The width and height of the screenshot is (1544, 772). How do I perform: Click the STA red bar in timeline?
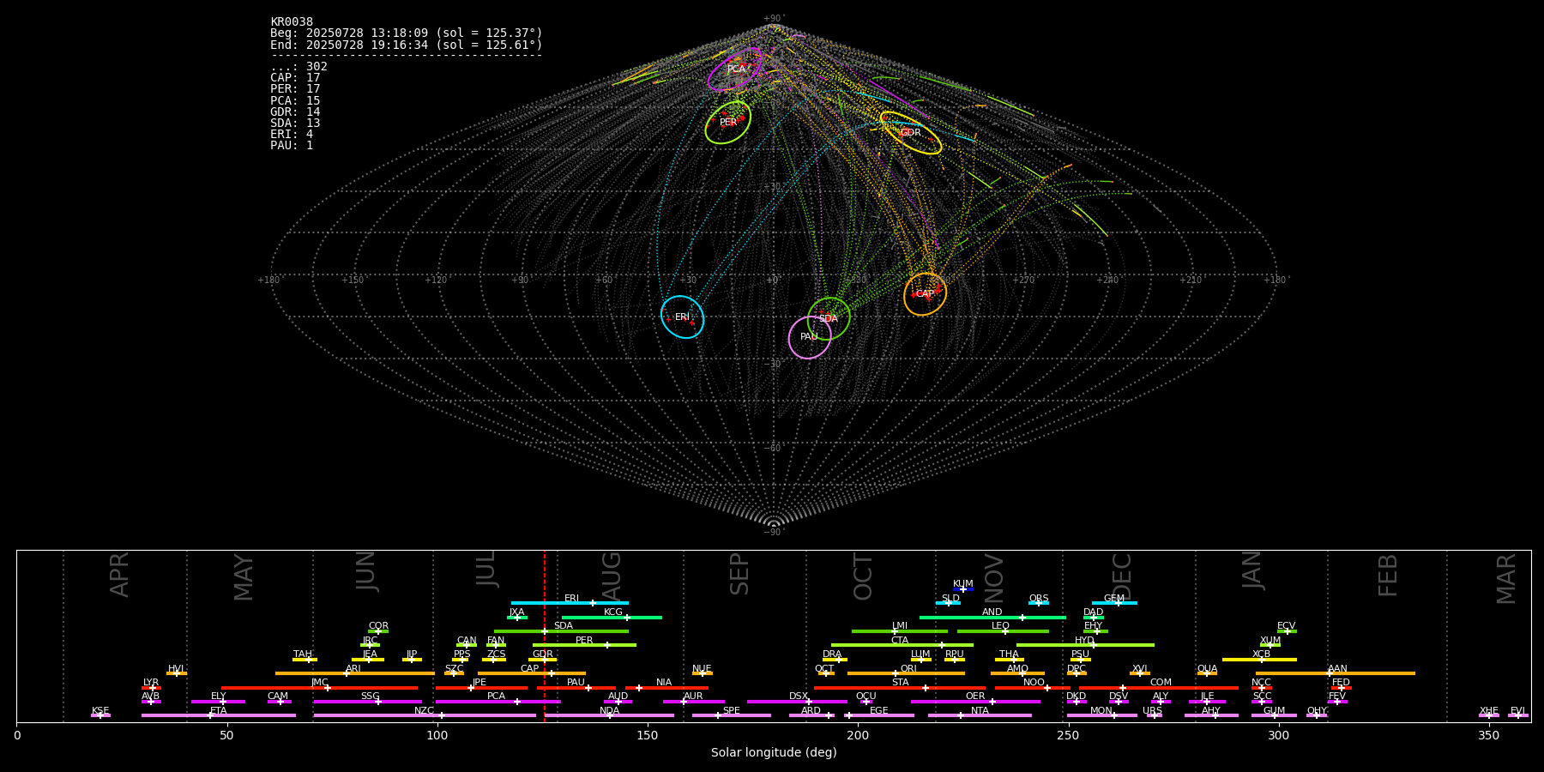point(900,688)
